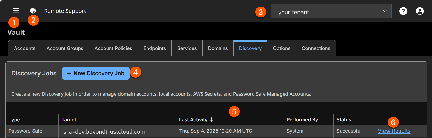Sort by the Target column header
Screen dimensions: 432x138
pyautogui.click(x=69, y=120)
